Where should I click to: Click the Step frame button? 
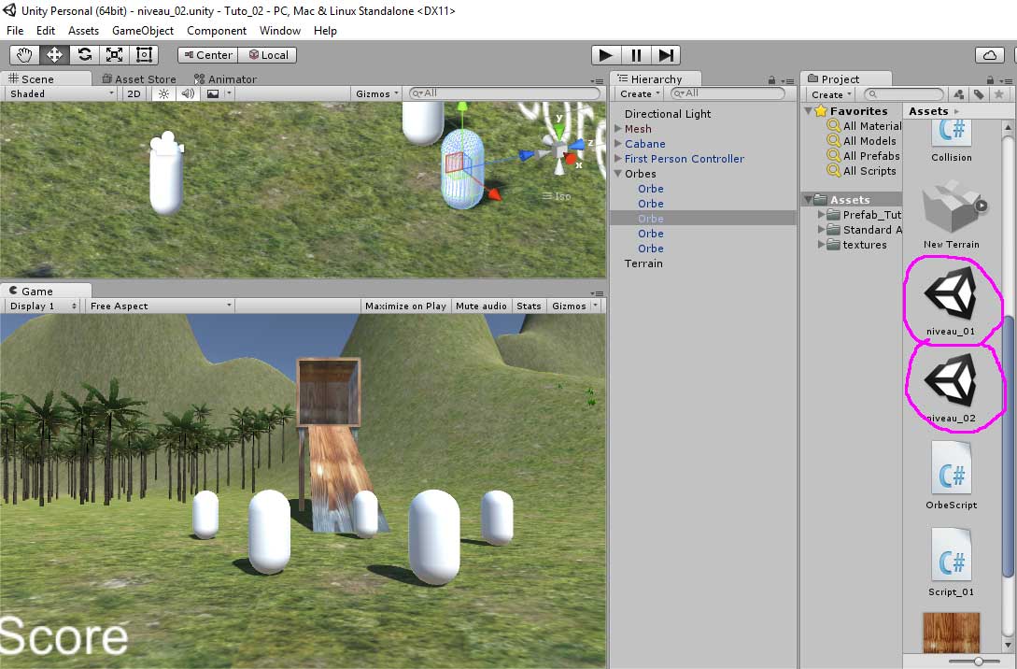666,55
